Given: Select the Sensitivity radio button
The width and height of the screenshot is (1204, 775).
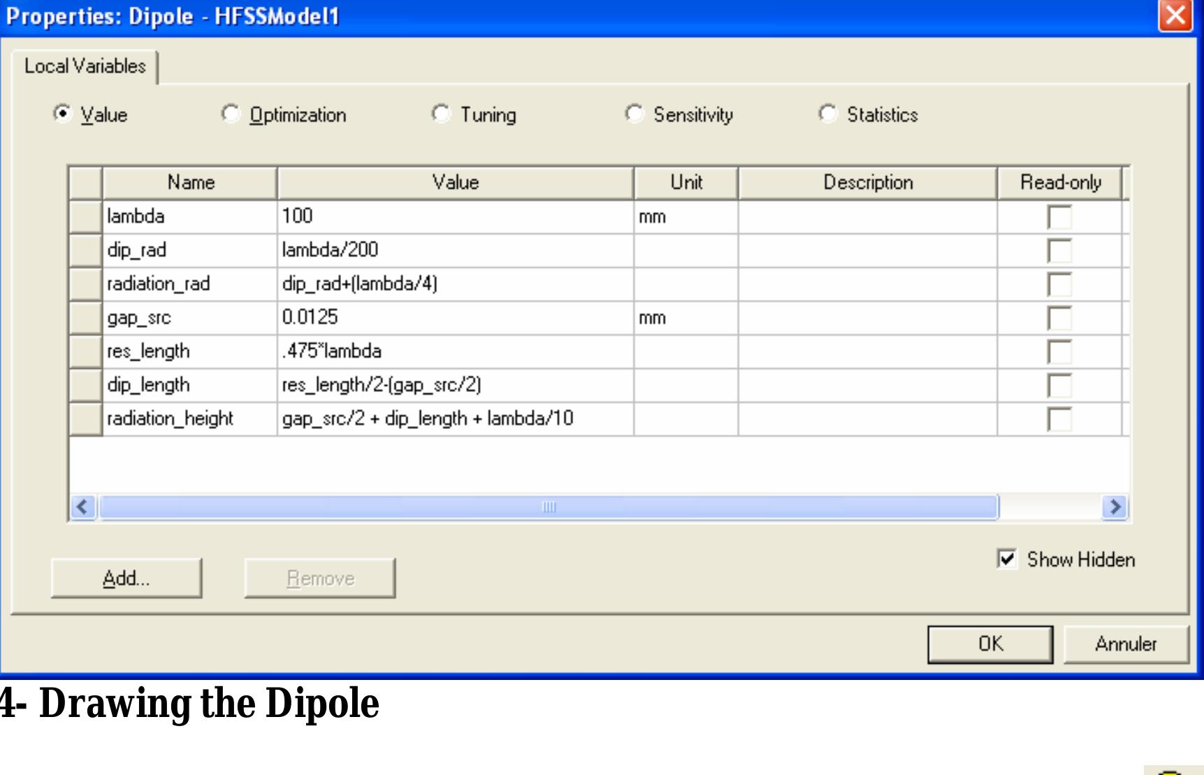Looking at the screenshot, I should pyautogui.click(x=634, y=114).
